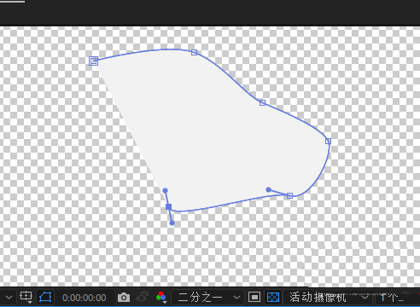
Task: Click the lower Bezier handle of the selected vertex
Action: 172,223
